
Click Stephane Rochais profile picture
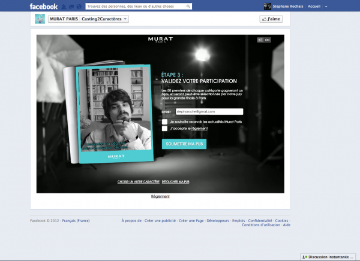click(x=268, y=6)
